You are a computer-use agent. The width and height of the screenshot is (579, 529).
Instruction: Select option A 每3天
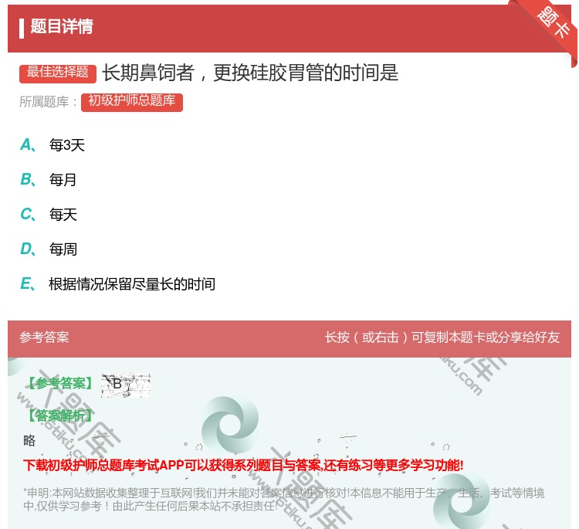click(52, 145)
